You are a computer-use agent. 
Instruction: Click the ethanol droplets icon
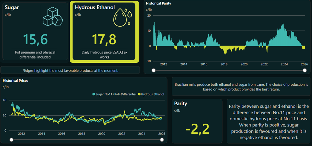tap(123, 18)
